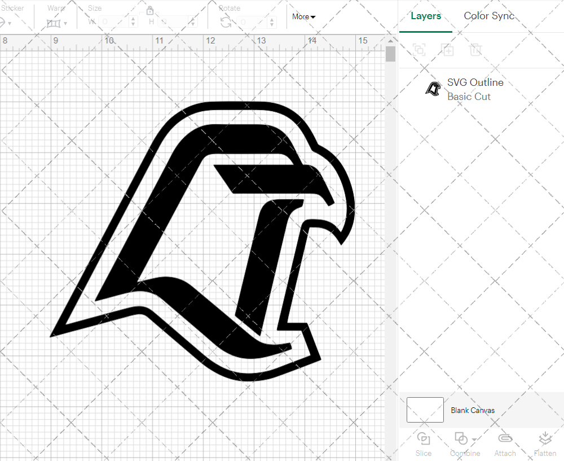Click the duplicate layer icon
This screenshot has width=564, height=461.
(448, 50)
